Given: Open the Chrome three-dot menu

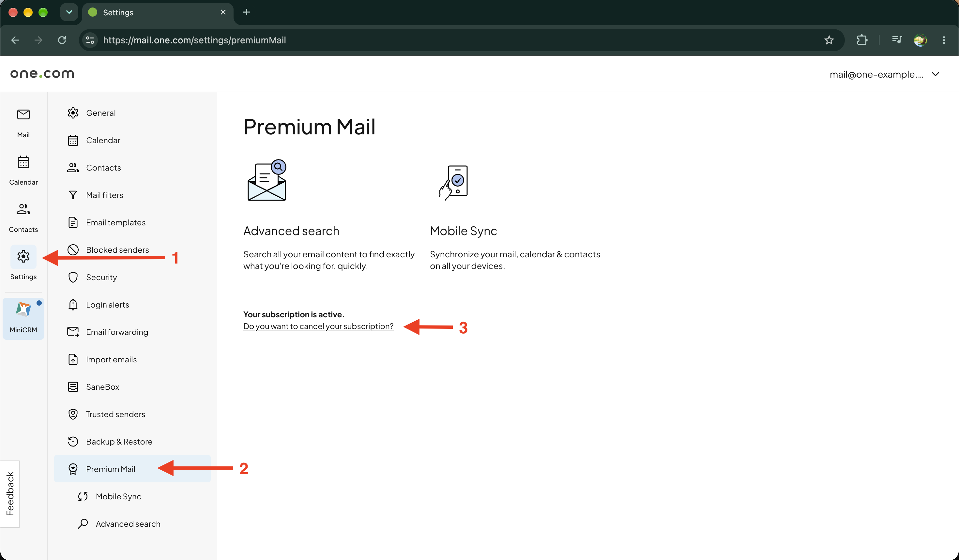Looking at the screenshot, I should pyautogui.click(x=944, y=40).
